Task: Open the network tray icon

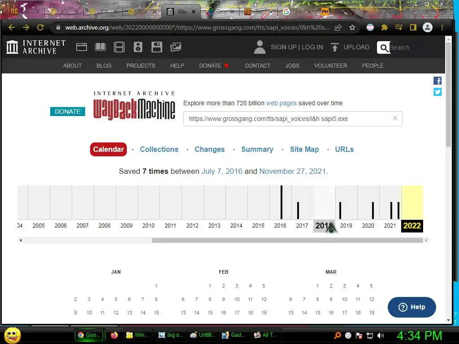Action: click(x=370, y=335)
